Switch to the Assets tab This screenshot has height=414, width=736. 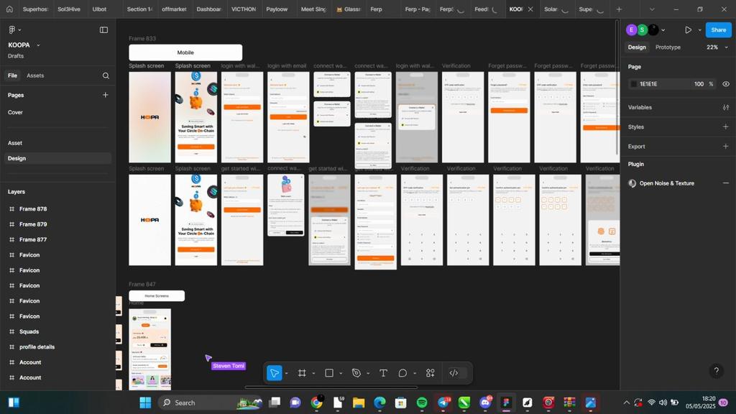(35, 75)
